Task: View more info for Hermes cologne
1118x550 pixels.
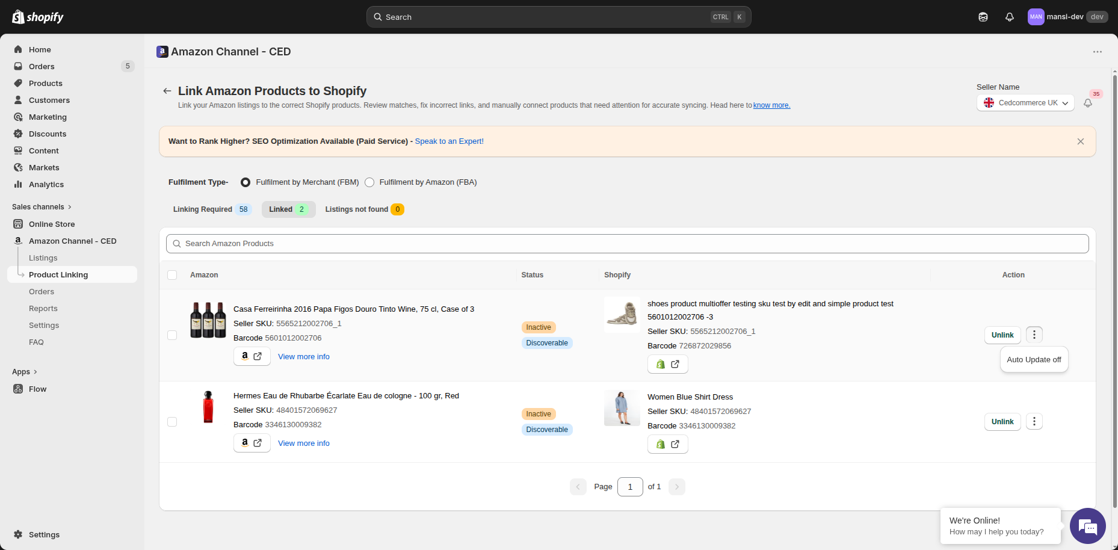Action: [x=304, y=443]
